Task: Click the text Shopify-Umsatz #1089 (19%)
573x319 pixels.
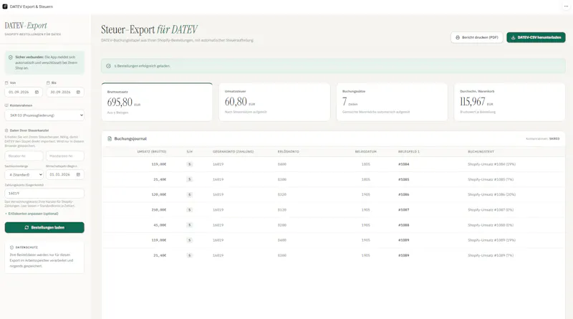Action: [x=491, y=240]
